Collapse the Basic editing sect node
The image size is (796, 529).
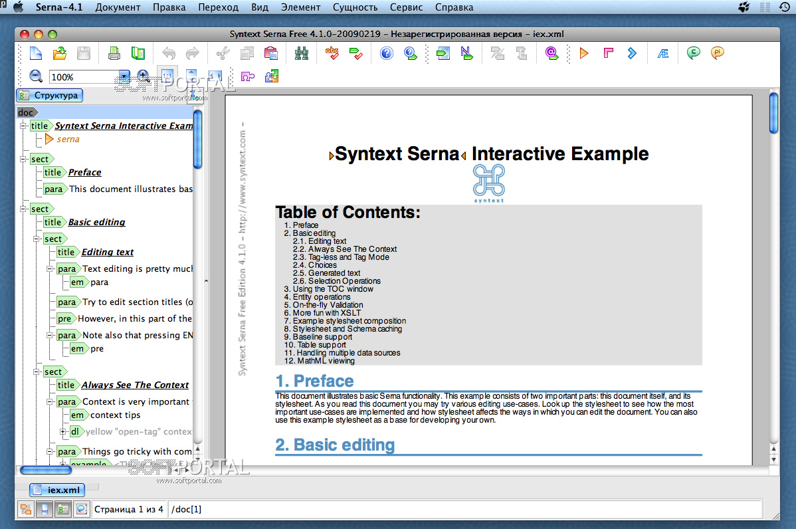[23, 209]
